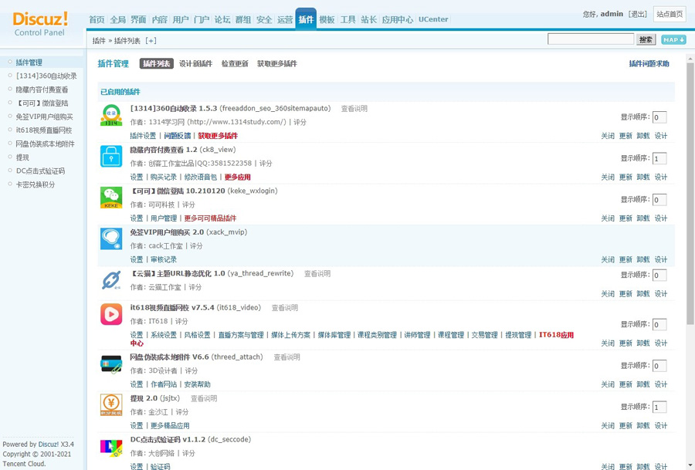The height and width of the screenshot is (470, 695).
Task: Click the MAP button
Action: tap(673, 40)
